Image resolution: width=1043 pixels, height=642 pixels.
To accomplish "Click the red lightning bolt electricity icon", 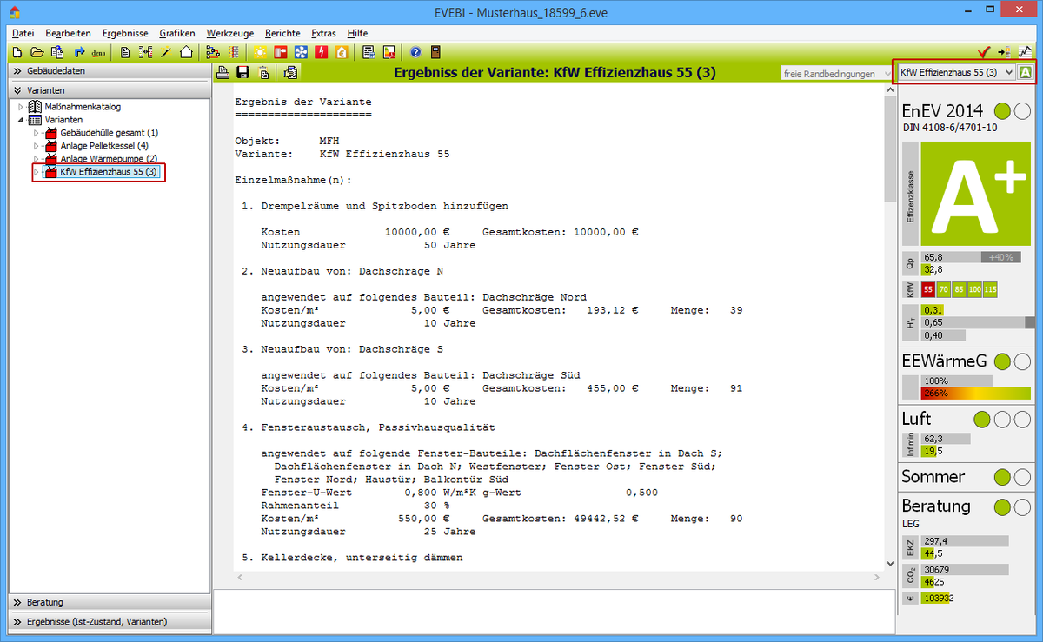I will pos(322,52).
